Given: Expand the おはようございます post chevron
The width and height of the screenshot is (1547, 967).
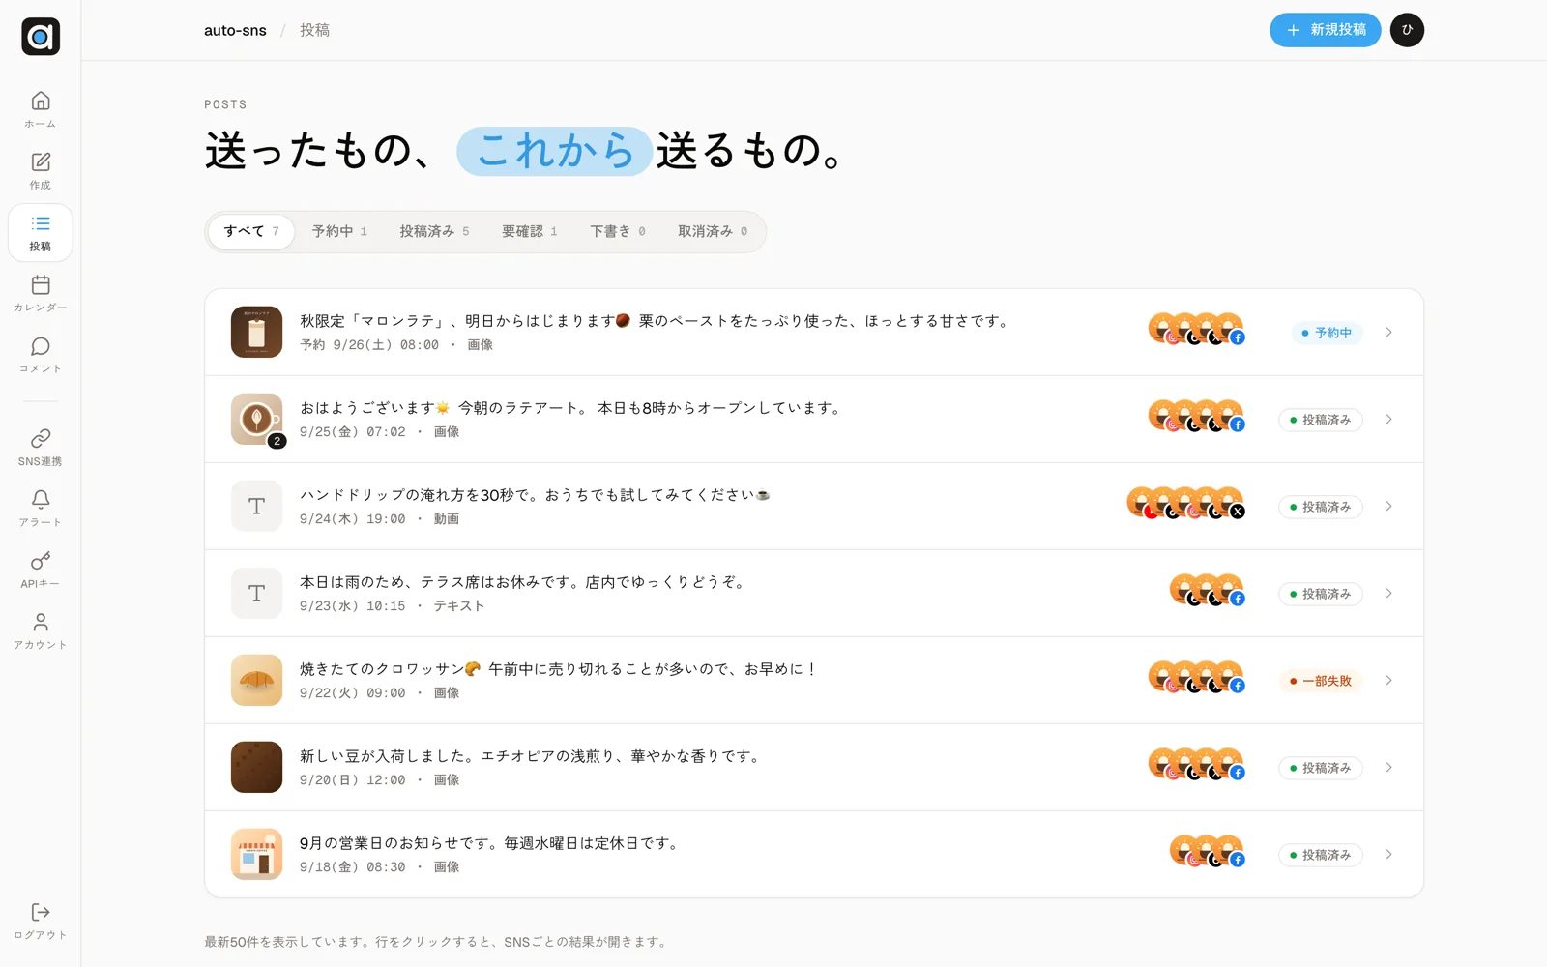Looking at the screenshot, I should (1388, 420).
